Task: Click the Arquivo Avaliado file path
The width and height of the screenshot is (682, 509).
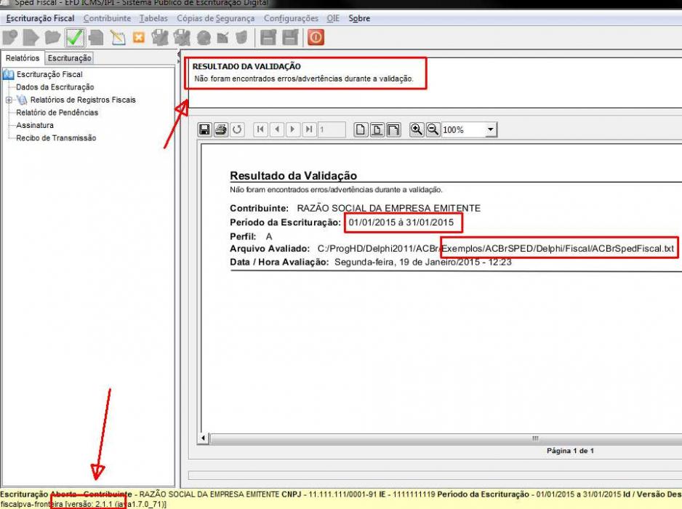Action: click(495, 249)
